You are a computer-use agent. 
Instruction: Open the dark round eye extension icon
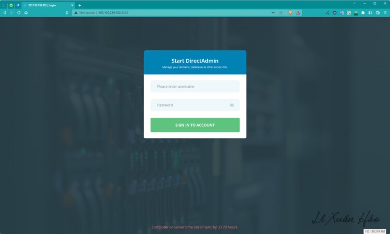coord(334,12)
